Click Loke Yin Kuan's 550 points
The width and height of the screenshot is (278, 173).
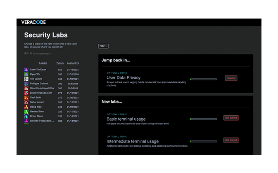(60, 70)
